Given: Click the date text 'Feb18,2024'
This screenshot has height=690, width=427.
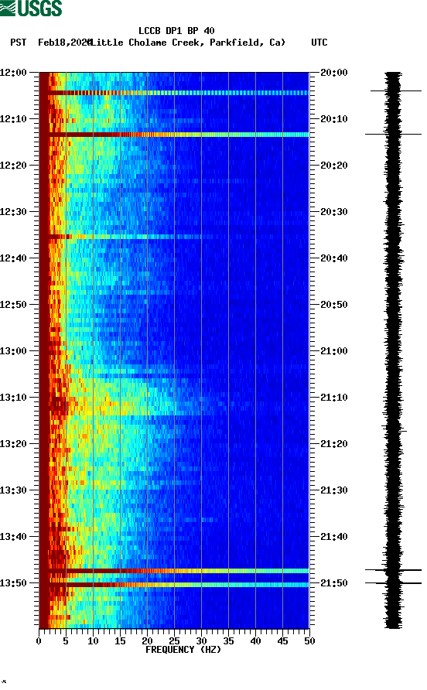Looking at the screenshot, I should [x=65, y=43].
